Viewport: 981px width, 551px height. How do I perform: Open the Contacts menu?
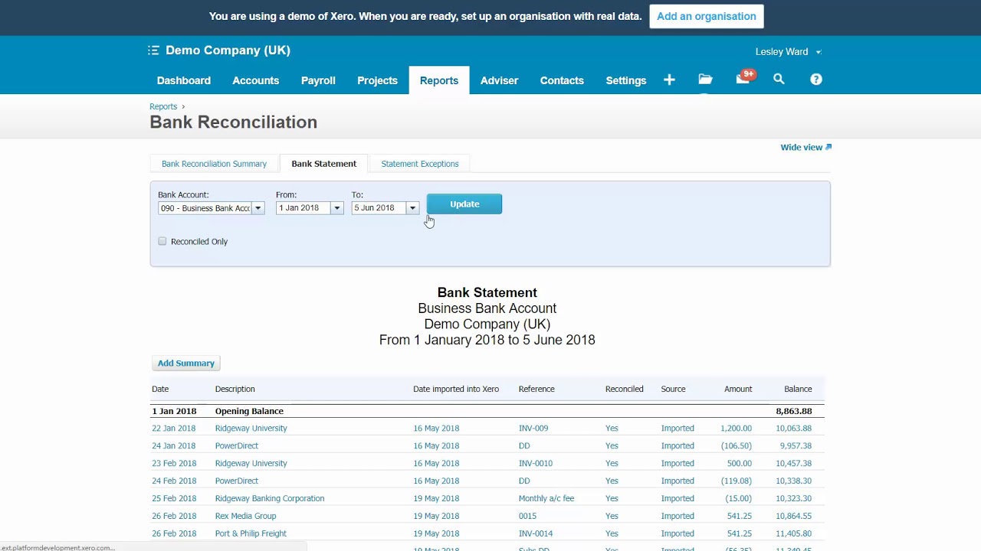pos(562,80)
